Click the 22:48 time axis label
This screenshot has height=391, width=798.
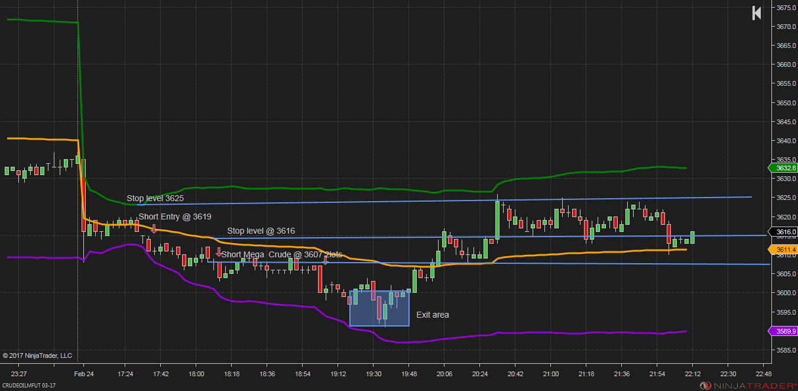(764, 374)
